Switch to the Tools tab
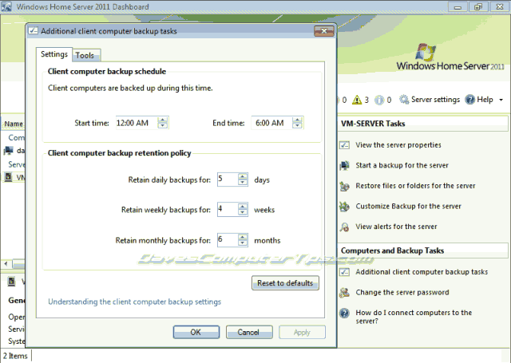Screen dimensions: 511x363 pyautogui.click(x=85, y=55)
